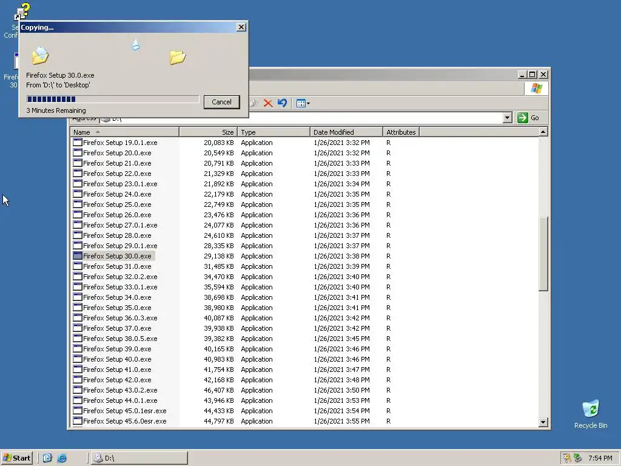Image resolution: width=621 pixels, height=466 pixels.
Task: Select the icon of Firefox Setup 28.0.exe
Action: click(78, 235)
